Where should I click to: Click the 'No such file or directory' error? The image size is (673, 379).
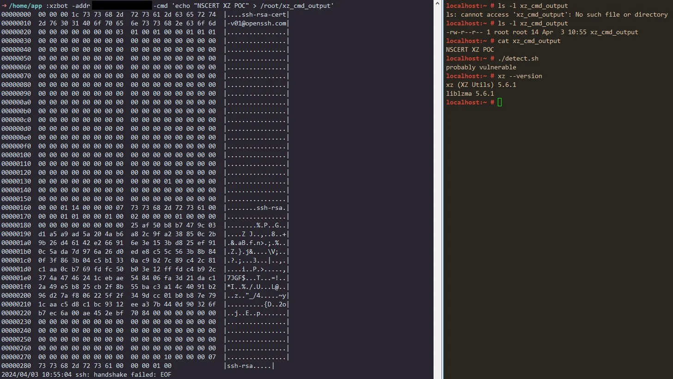pyautogui.click(x=621, y=14)
